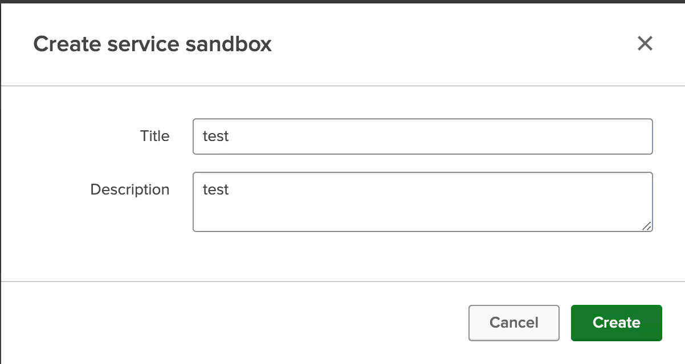The width and height of the screenshot is (685, 364).
Task: Click the X icon beside the dialog heading
Action: (x=645, y=43)
